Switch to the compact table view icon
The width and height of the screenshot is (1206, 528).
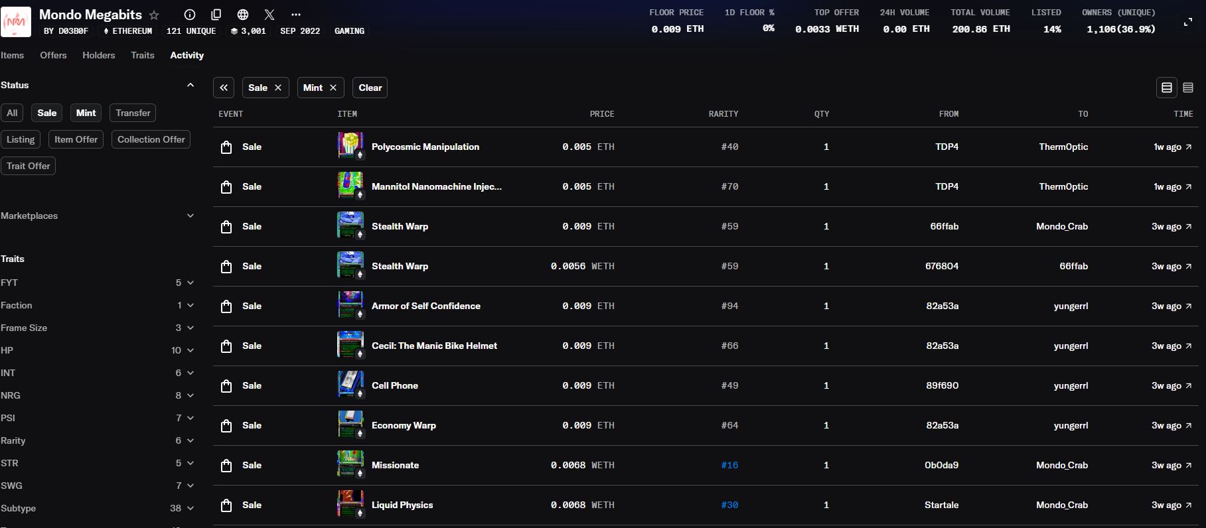1188,88
